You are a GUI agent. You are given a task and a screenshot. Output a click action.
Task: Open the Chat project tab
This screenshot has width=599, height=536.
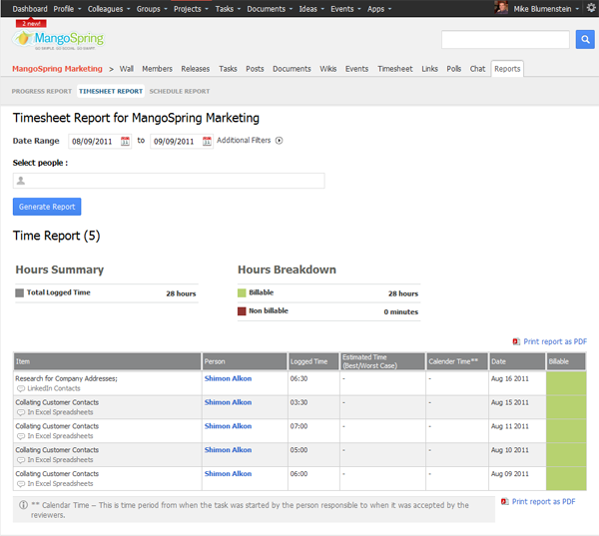point(477,69)
